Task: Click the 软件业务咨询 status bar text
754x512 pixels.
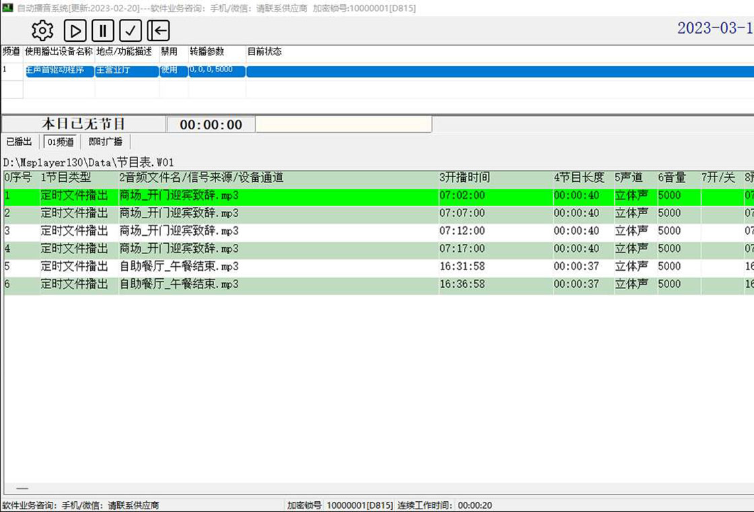Action: (81, 505)
